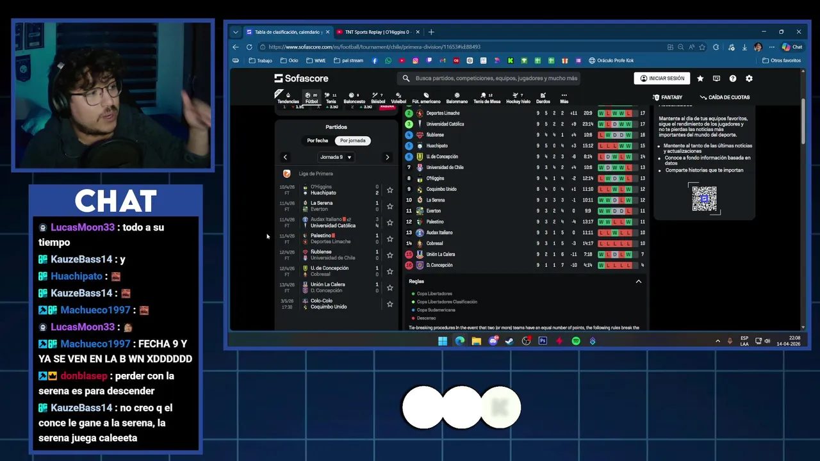
Task: Click the Sofascore logo
Action: pyautogui.click(x=301, y=78)
